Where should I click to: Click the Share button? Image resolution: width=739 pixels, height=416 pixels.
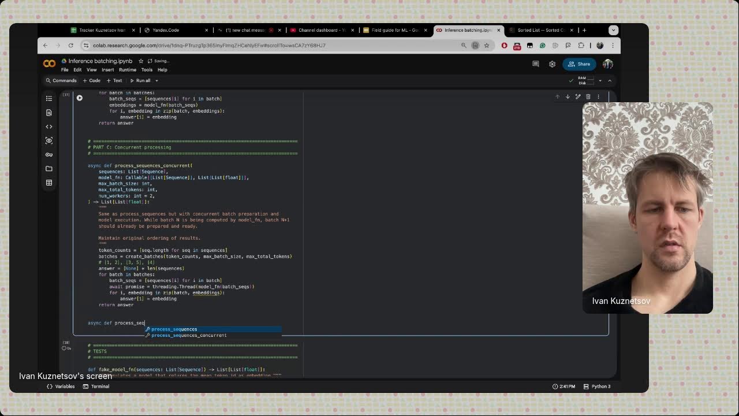pyautogui.click(x=579, y=64)
